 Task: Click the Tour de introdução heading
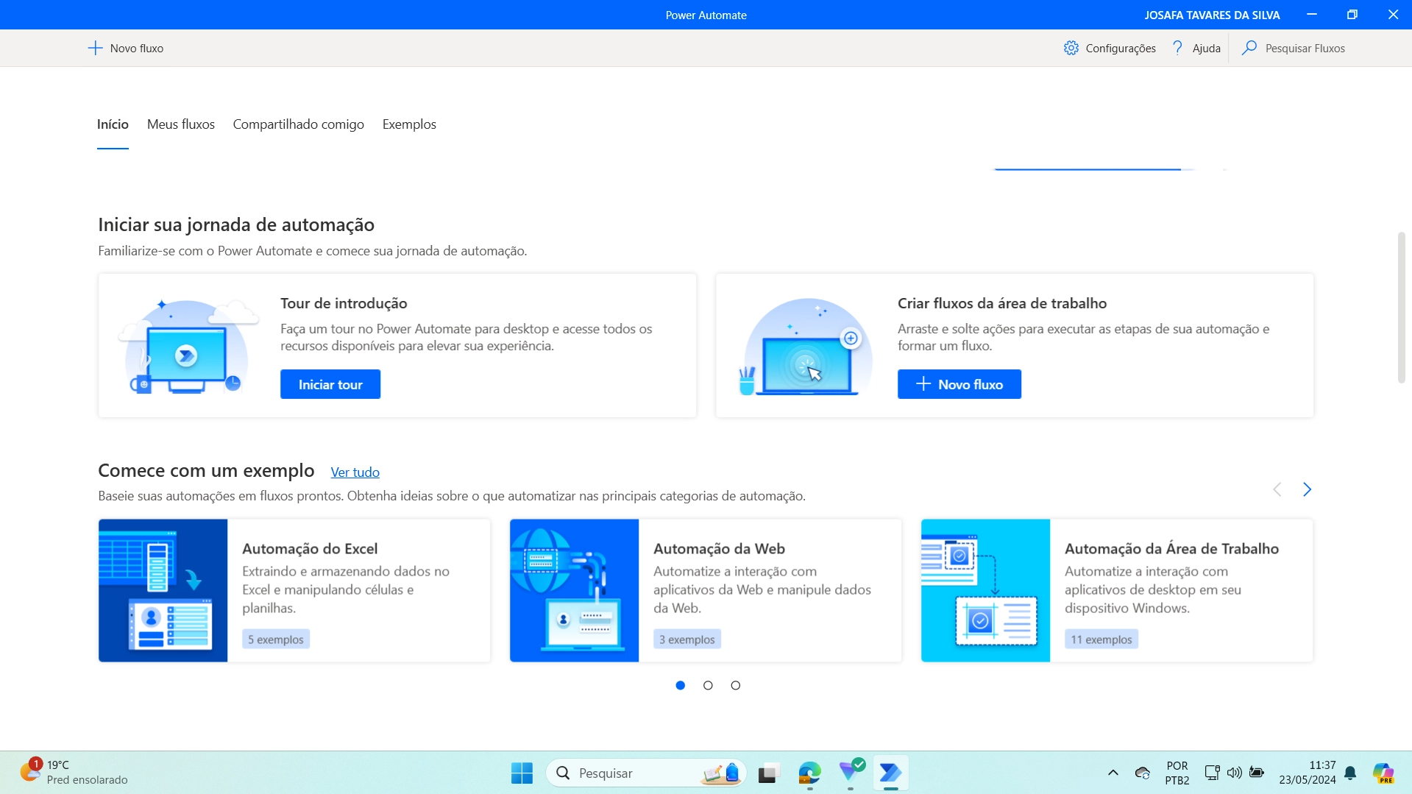344,303
